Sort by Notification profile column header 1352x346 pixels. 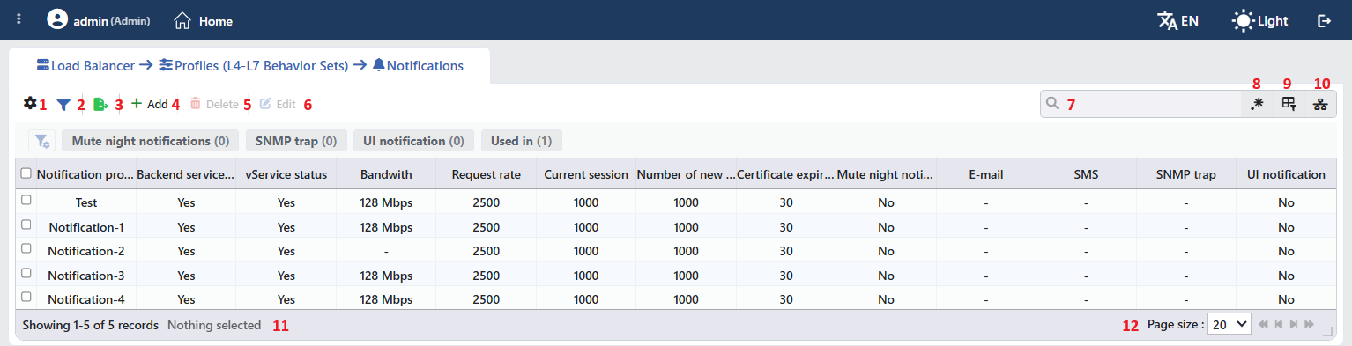point(85,174)
